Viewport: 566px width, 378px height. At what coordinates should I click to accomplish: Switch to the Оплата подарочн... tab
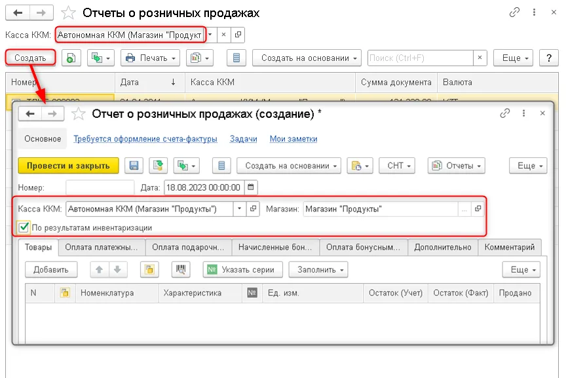coord(189,248)
